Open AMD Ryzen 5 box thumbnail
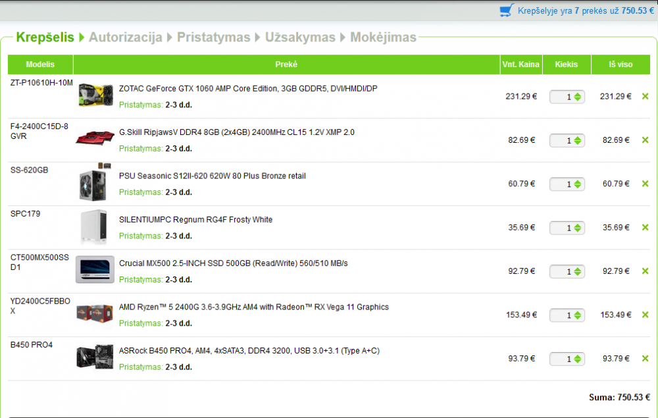 (95, 313)
